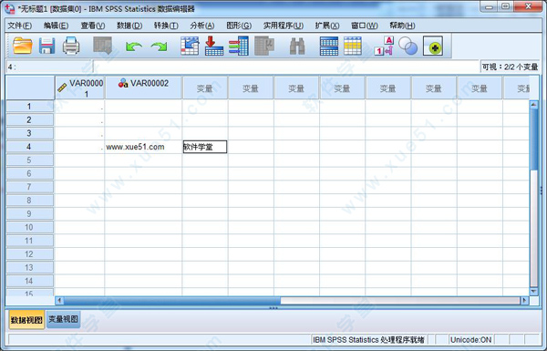
Task: Click the Go to case icon
Action: click(190, 46)
